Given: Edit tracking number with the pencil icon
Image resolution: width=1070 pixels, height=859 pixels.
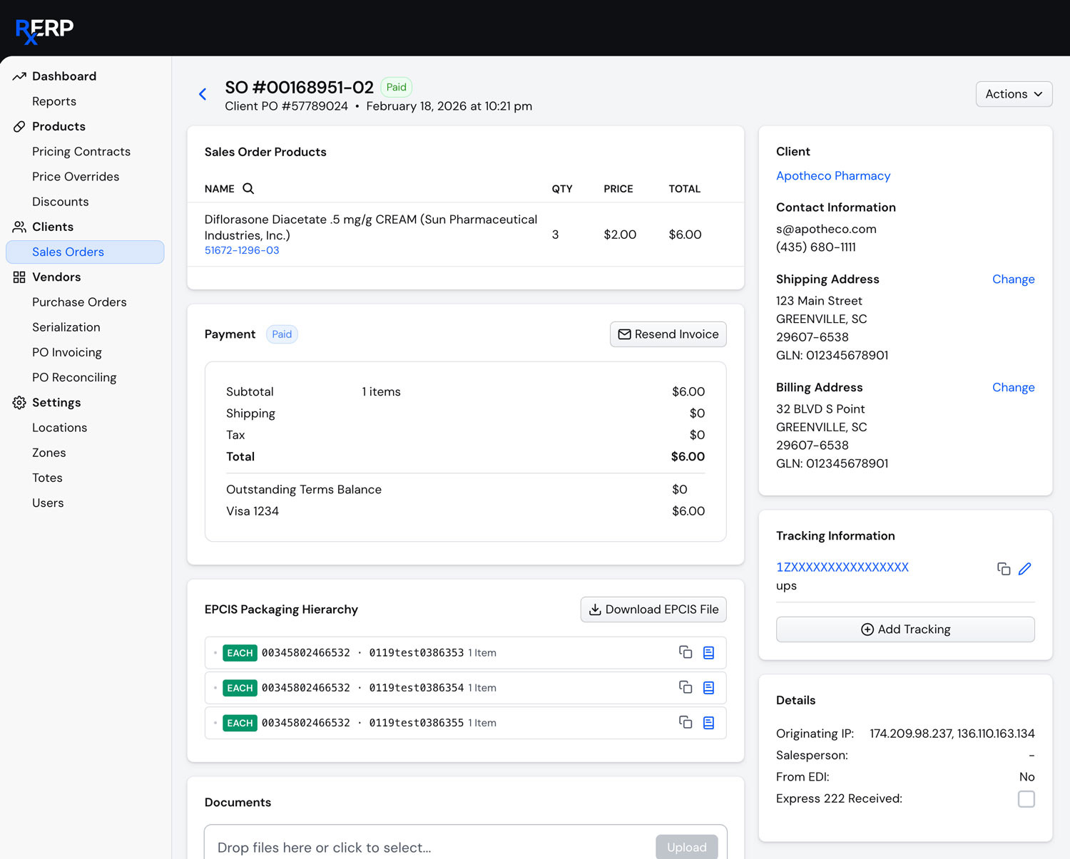Looking at the screenshot, I should pos(1025,569).
